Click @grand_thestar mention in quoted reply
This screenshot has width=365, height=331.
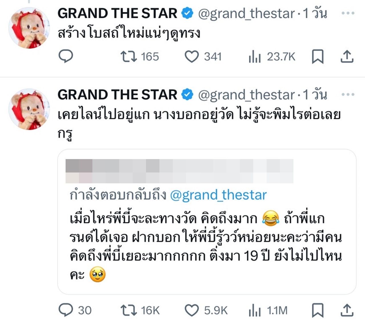[x=218, y=195]
